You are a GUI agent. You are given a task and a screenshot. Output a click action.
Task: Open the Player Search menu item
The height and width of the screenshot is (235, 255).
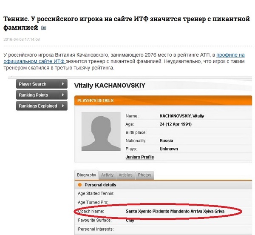pos(33,84)
